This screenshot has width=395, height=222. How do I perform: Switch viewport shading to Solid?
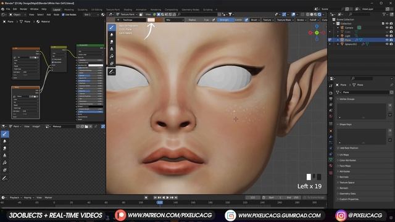click(311, 15)
